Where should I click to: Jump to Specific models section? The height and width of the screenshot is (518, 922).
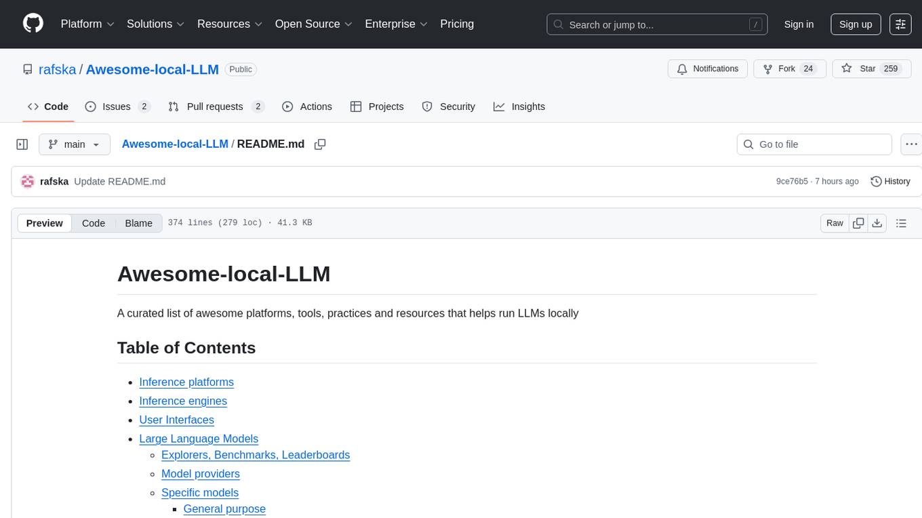[x=200, y=493]
